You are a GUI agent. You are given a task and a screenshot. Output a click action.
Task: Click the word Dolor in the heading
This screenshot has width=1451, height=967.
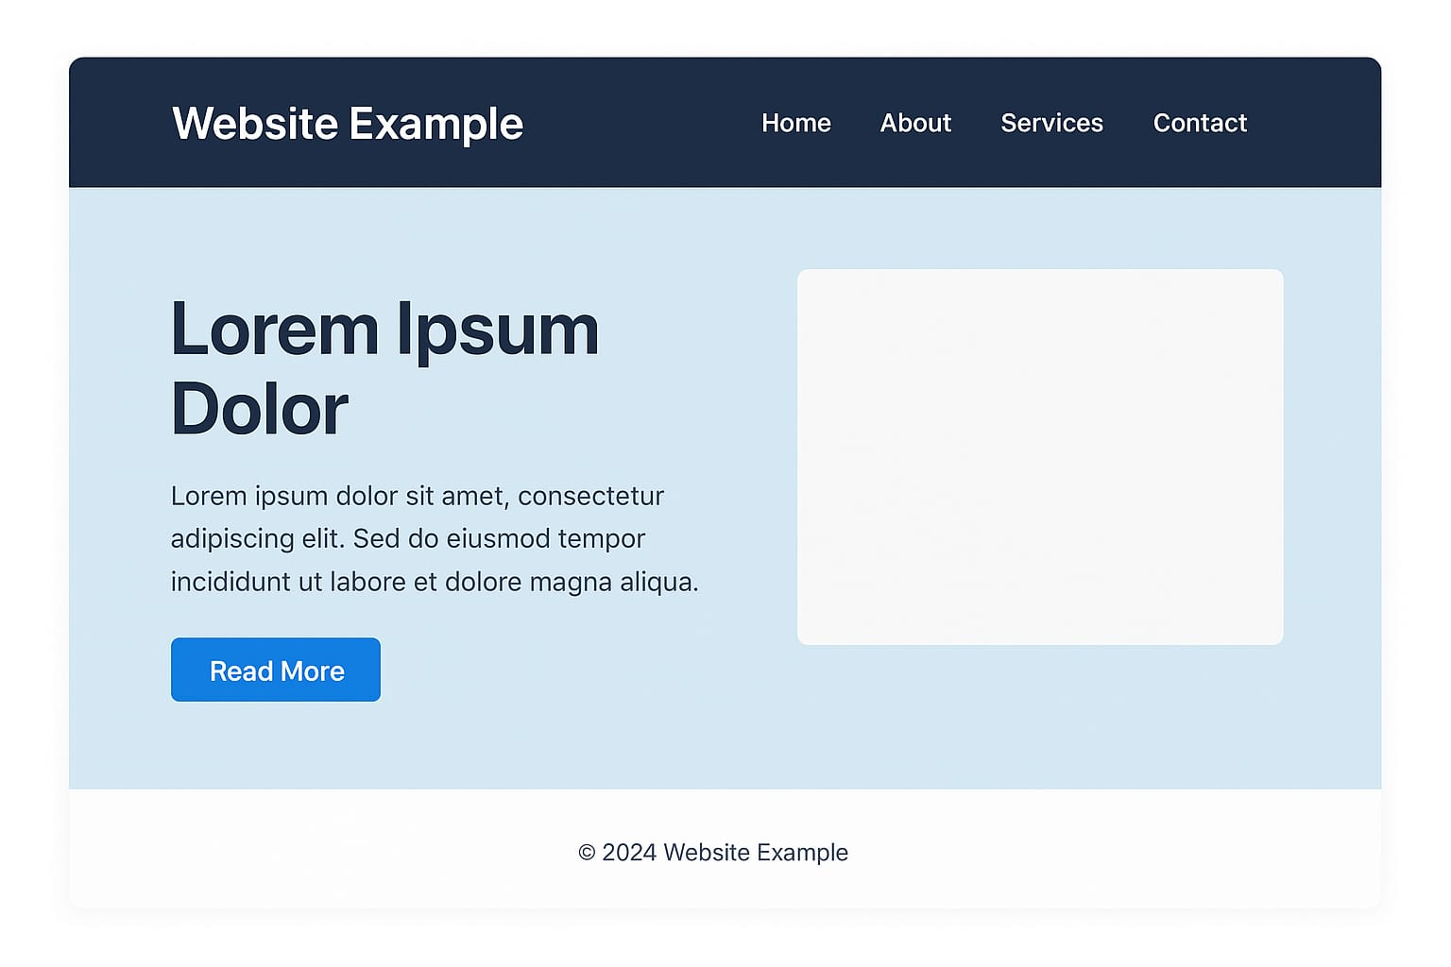click(260, 410)
